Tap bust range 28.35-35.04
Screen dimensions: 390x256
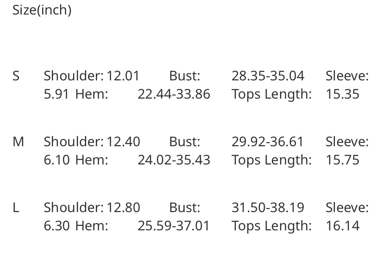[268, 76]
